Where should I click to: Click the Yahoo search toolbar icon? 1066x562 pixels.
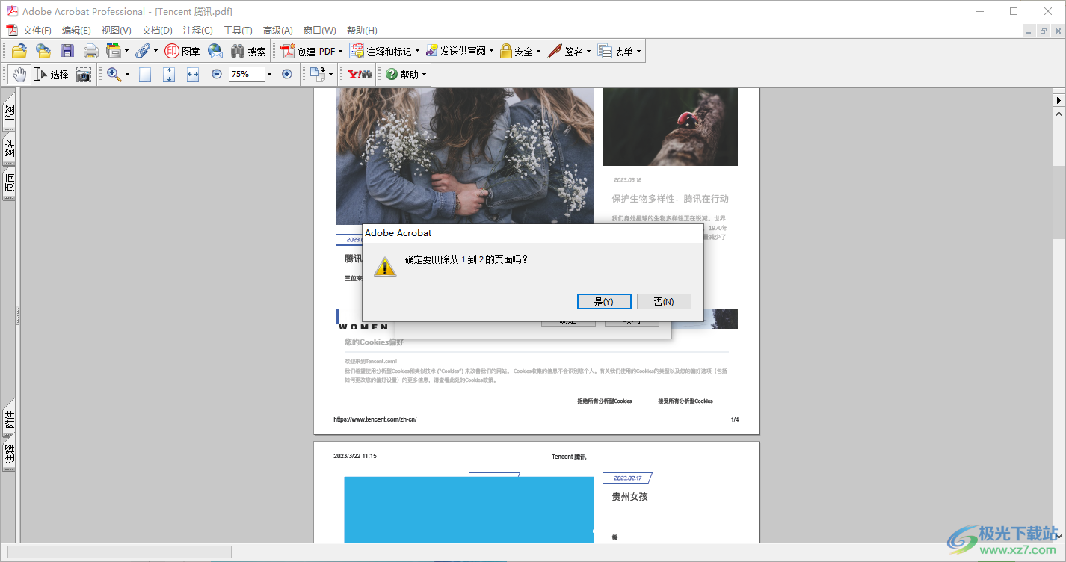tap(360, 74)
